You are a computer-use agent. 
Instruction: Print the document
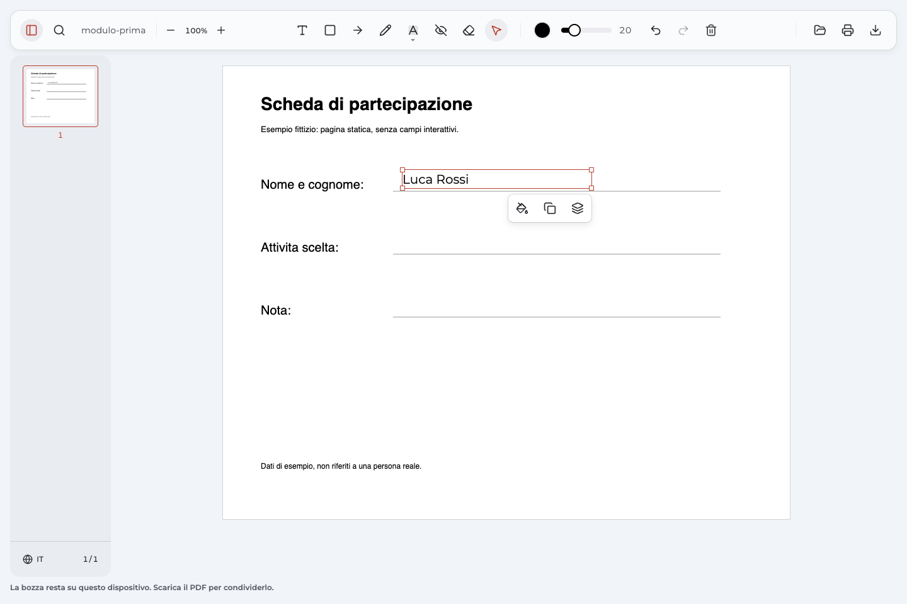point(848,30)
